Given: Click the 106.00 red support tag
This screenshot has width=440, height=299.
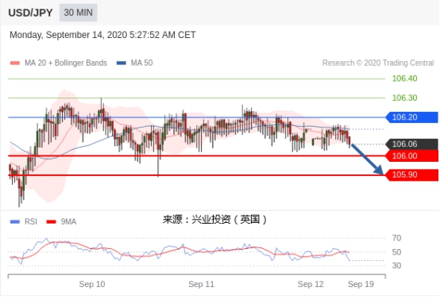Looking at the screenshot, I should click(x=412, y=155).
